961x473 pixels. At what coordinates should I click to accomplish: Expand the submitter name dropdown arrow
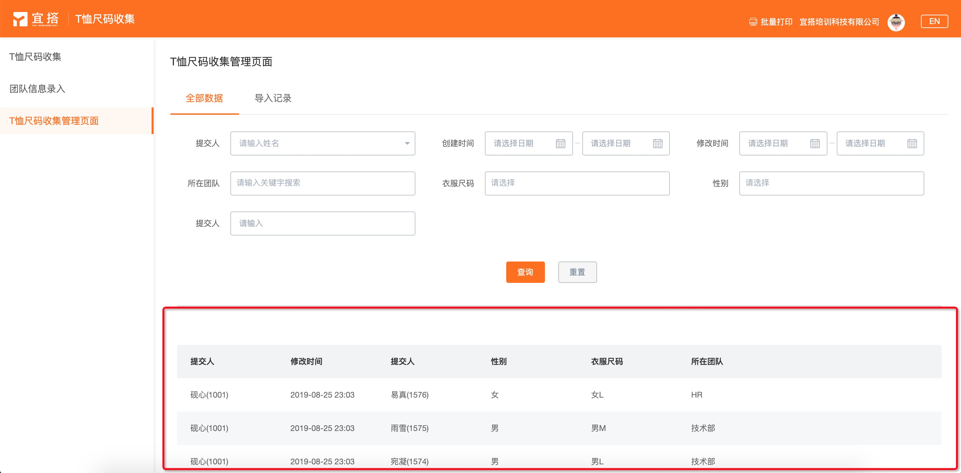click(x=407, y=143)
